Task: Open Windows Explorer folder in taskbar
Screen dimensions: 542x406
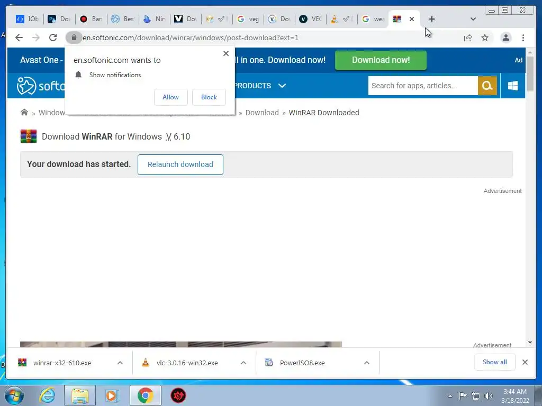Action: coord(80,395)
